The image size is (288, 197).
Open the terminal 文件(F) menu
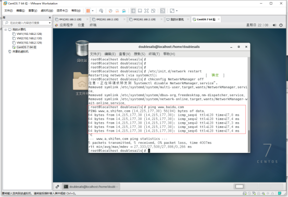pos(95,54)
